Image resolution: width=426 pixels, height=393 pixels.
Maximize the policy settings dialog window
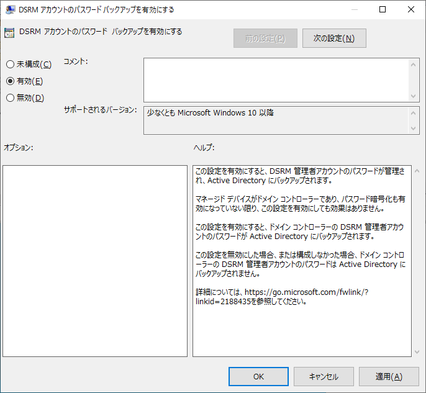pos(383,9)
